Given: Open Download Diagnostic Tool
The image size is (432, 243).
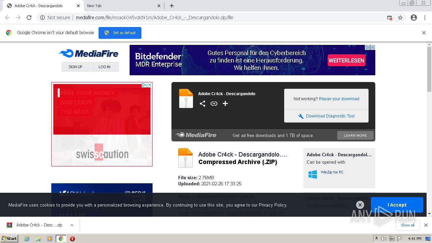Looking at the screenshot, I should pyautogui.click(x=330, y=116).
